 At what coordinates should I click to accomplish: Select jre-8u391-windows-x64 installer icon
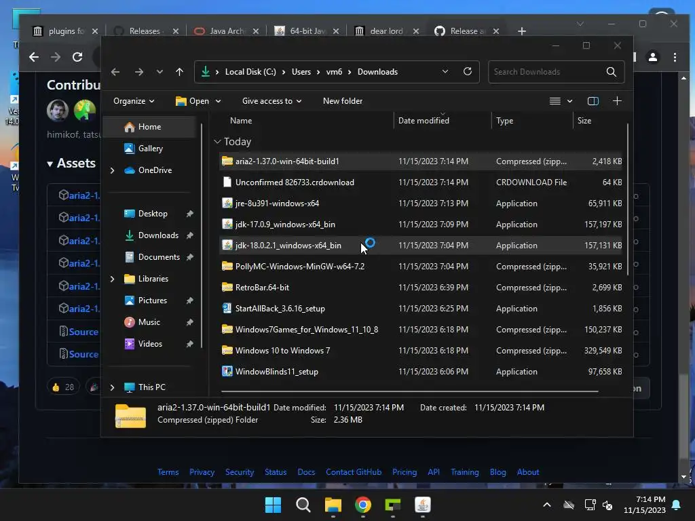[x=227, y=204]
